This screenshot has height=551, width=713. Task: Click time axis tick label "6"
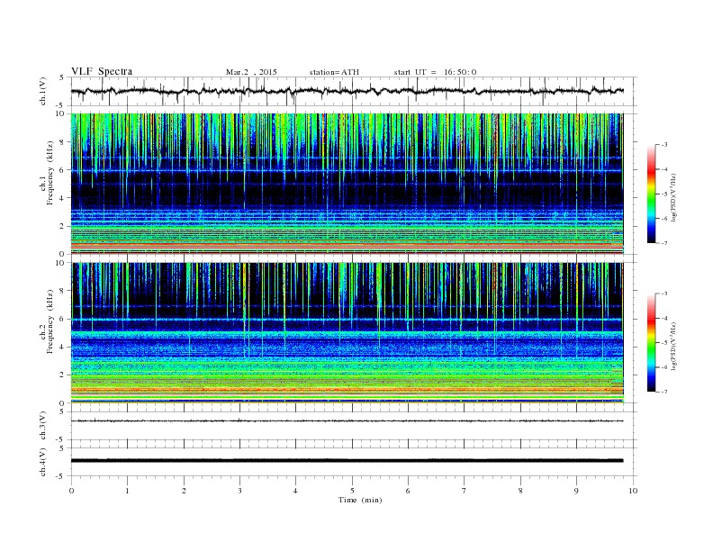coord(408,491)
